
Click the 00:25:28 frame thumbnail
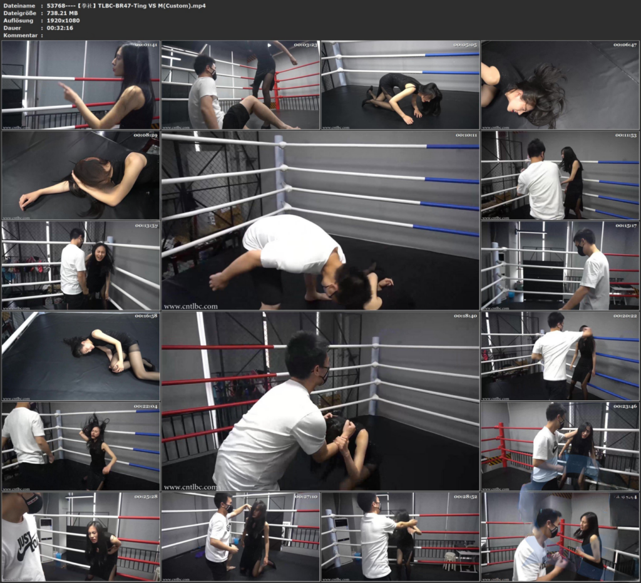[81, 537]
